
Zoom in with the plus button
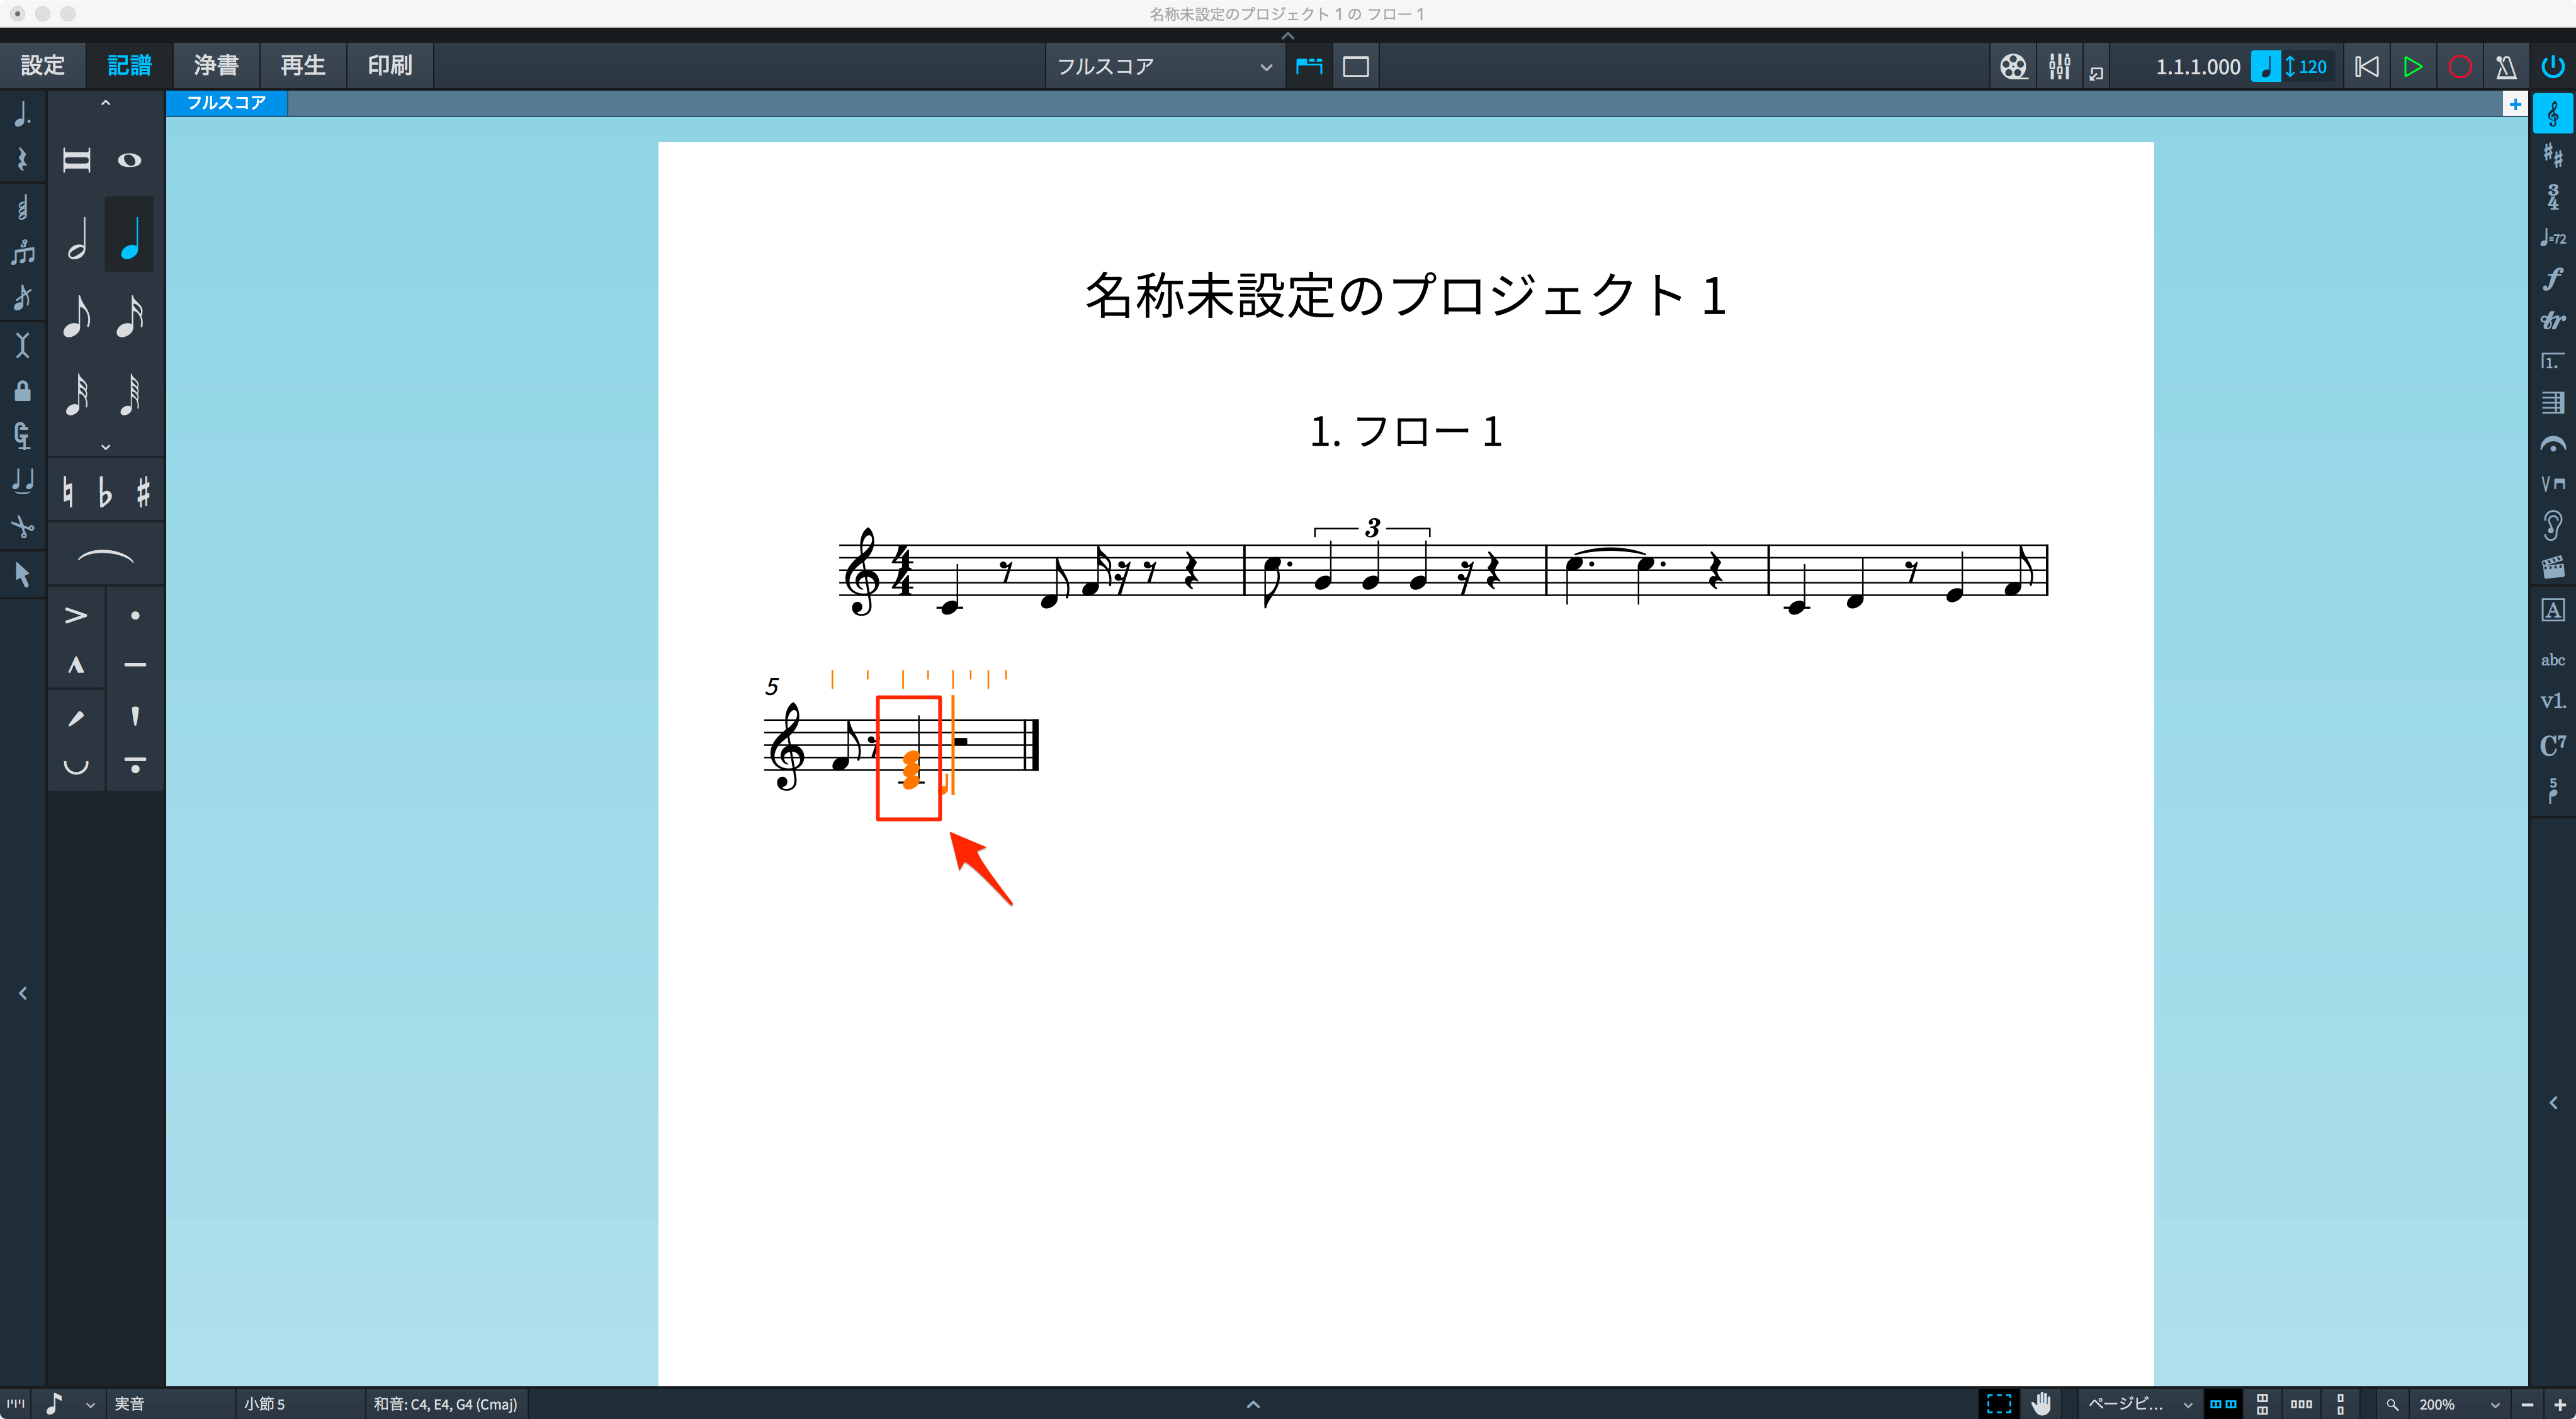pos(2559,1404)
